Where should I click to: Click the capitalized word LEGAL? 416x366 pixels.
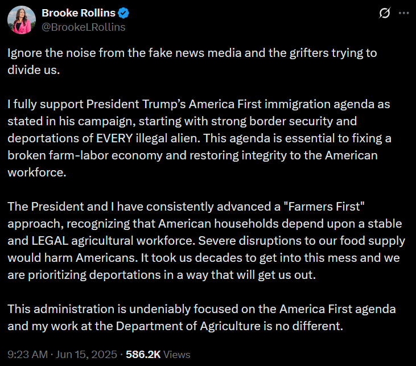coord(50,241)
